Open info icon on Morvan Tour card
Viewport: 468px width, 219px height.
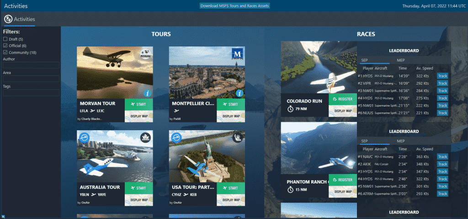[x=148, y=93]
